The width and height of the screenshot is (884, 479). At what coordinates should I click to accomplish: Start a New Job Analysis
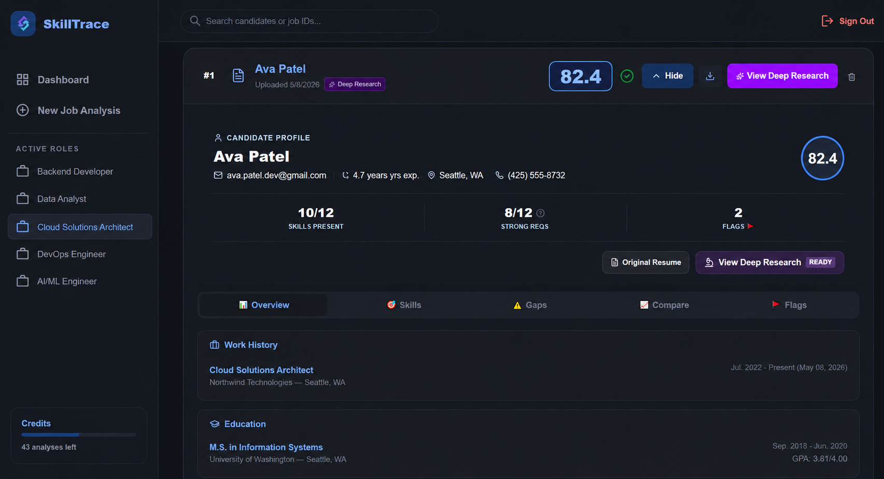[x=68, y=110]
